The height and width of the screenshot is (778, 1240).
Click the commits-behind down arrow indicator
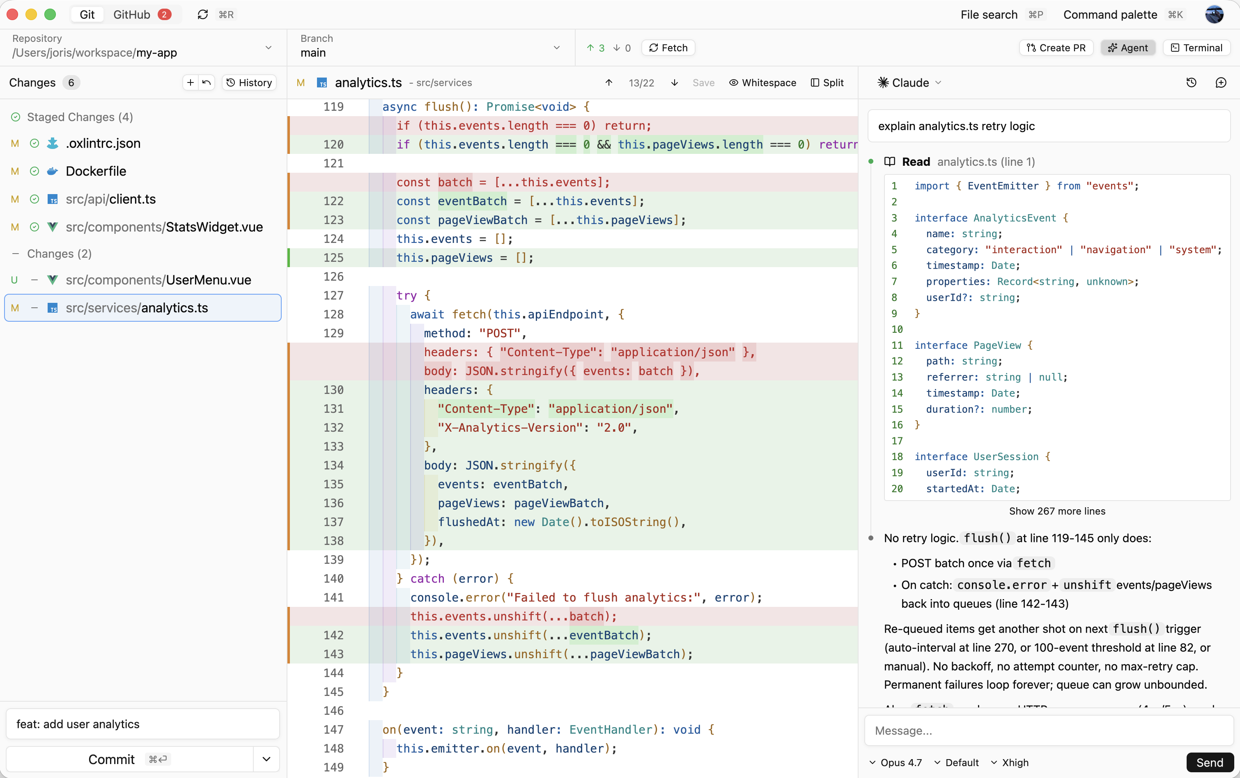tap(622, 48)
